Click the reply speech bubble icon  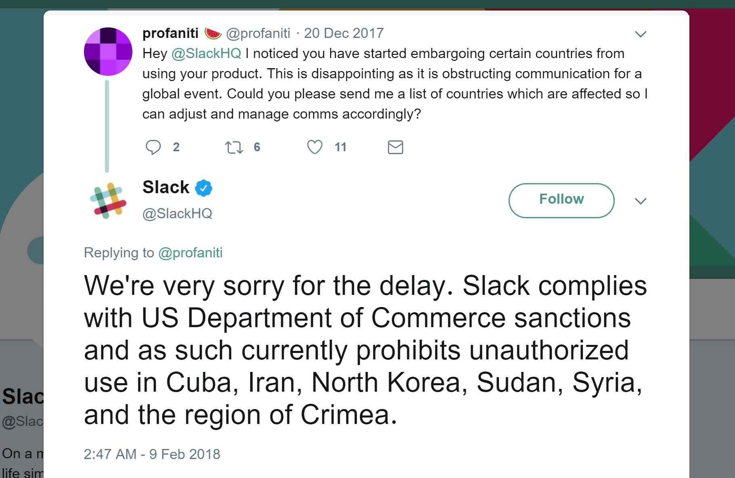point(153,147)
